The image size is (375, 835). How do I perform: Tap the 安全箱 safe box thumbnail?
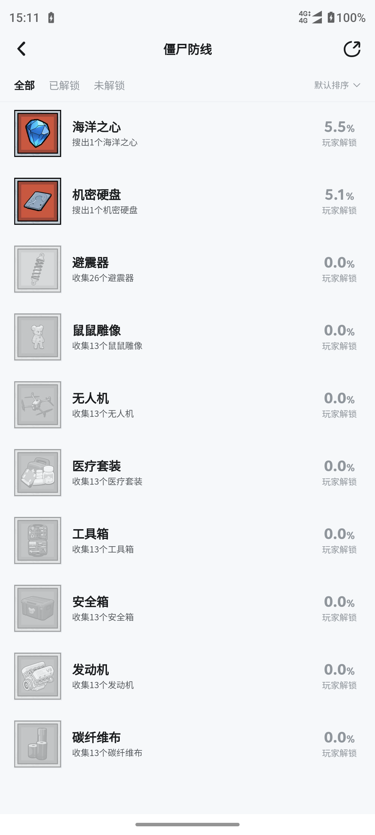(37, 609)
